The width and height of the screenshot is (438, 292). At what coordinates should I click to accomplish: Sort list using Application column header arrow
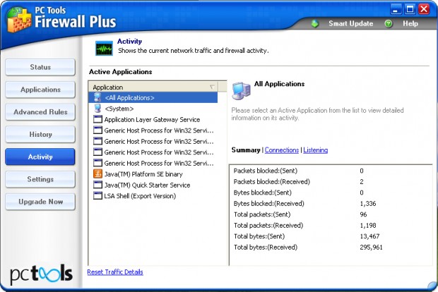[213, 87]
